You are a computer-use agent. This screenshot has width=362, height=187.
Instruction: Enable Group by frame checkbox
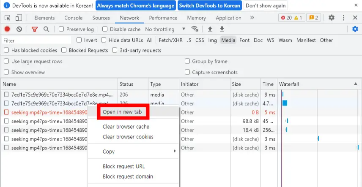[x=187, y=61]
